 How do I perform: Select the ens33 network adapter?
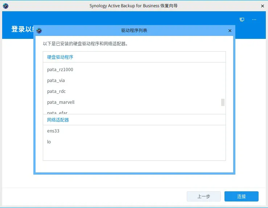click(134, 131)
